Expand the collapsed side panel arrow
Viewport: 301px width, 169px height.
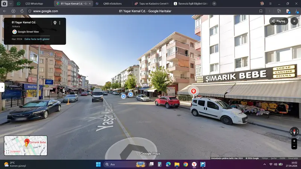(2, 88)
